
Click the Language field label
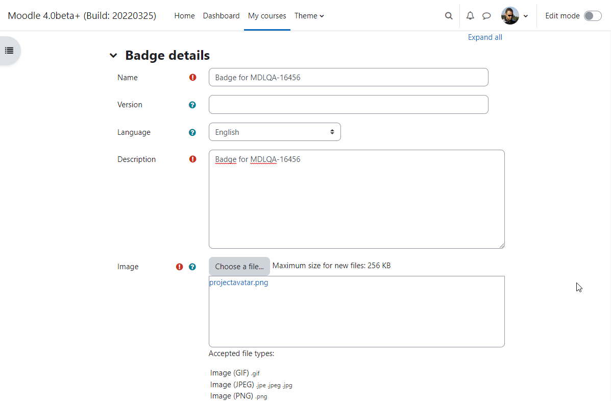[x=134, y=132]
